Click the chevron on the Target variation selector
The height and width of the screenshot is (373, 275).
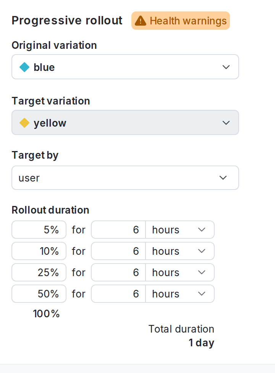coord(226,122)
